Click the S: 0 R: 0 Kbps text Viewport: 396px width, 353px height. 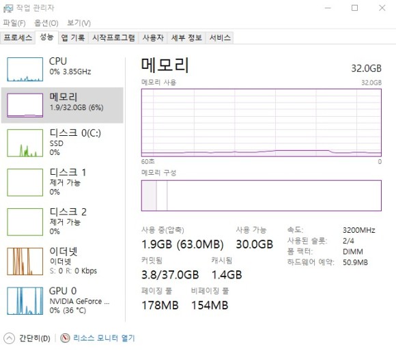pos(73,270)
